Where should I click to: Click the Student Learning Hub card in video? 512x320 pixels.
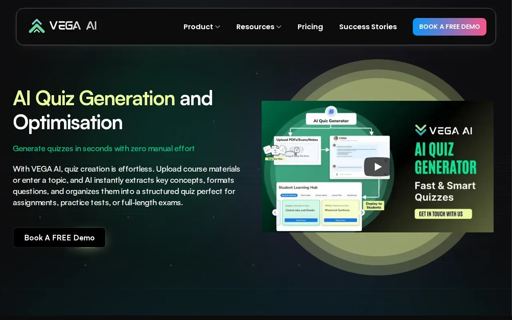(x=319, y=206)
